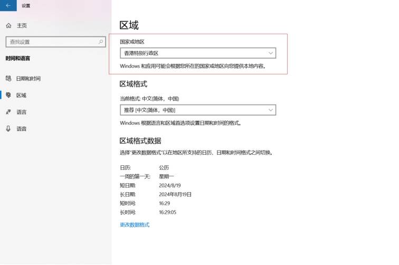Click the magnifier icon in the search box
Screen dimensions: 399x265
click(x=101, y=42)
